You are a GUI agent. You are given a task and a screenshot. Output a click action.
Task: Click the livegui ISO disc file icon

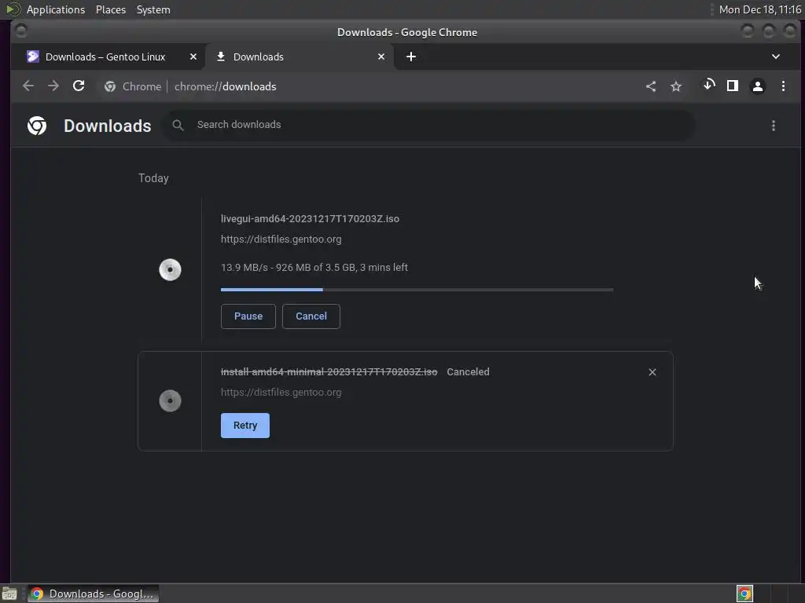[170, 270]
